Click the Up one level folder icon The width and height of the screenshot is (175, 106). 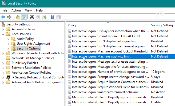pyautogui.click(x=18, y=17)
